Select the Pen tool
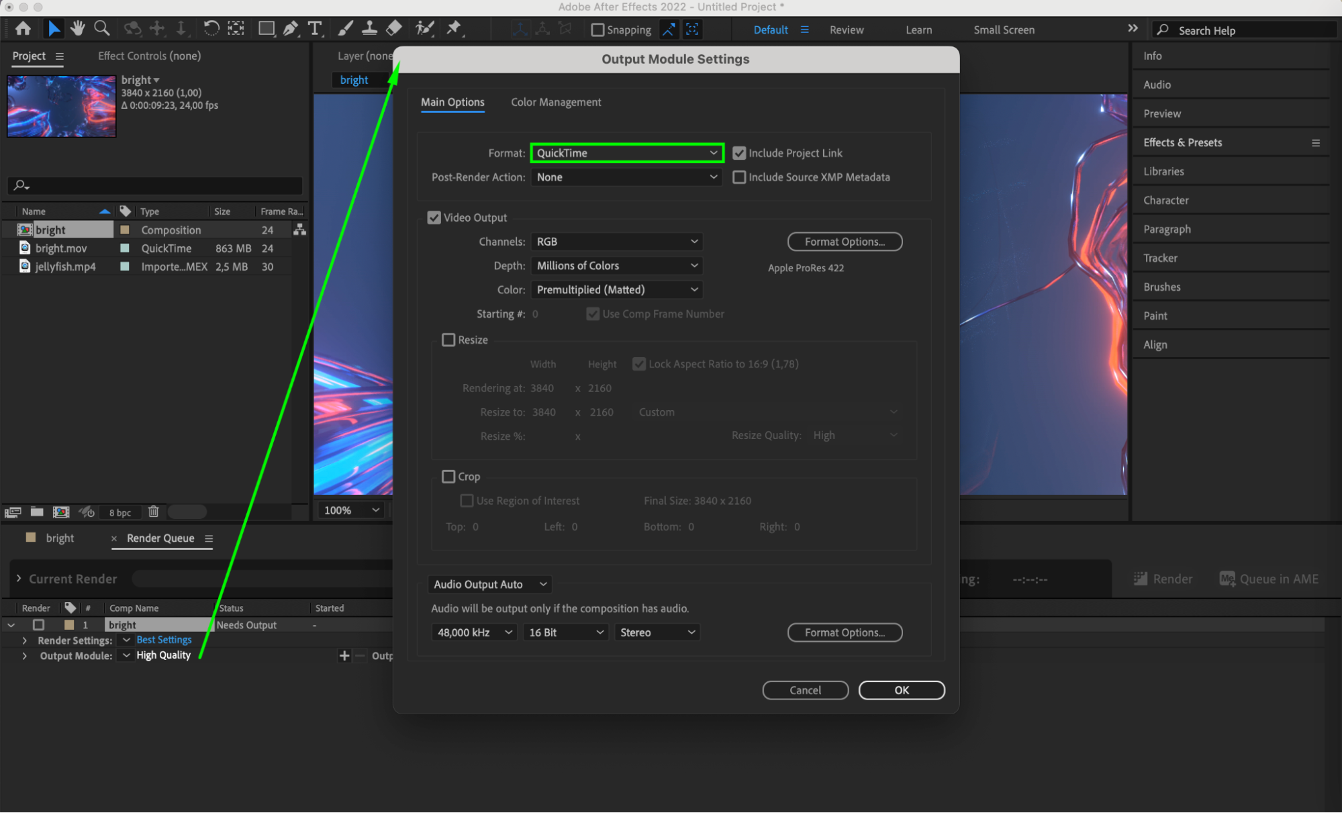 (290, 28)
